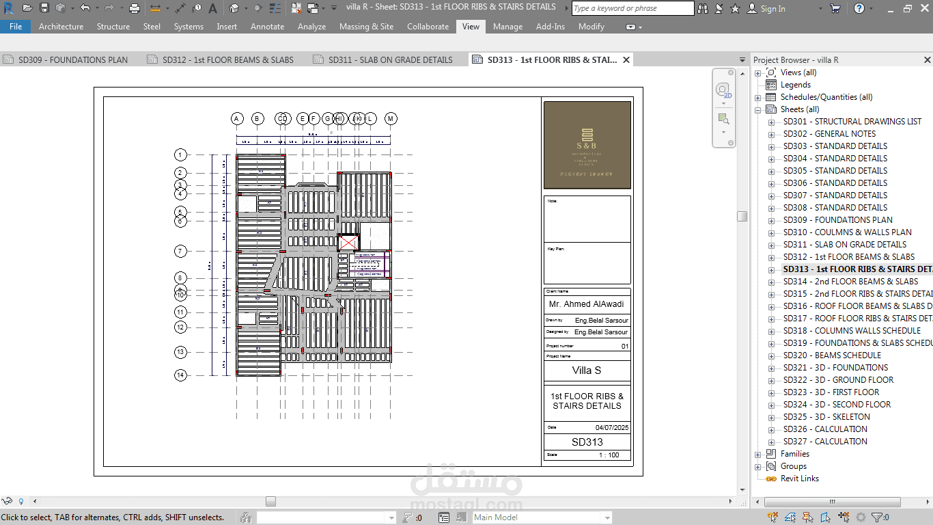Screen dimensions: 933x525
Task: Click the Sign In link
Action: coord(772,8)
